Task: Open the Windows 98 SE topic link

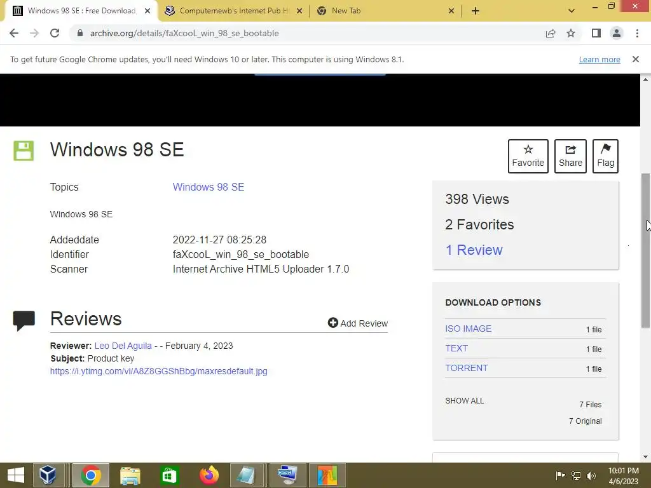Action: pos(209,187)
